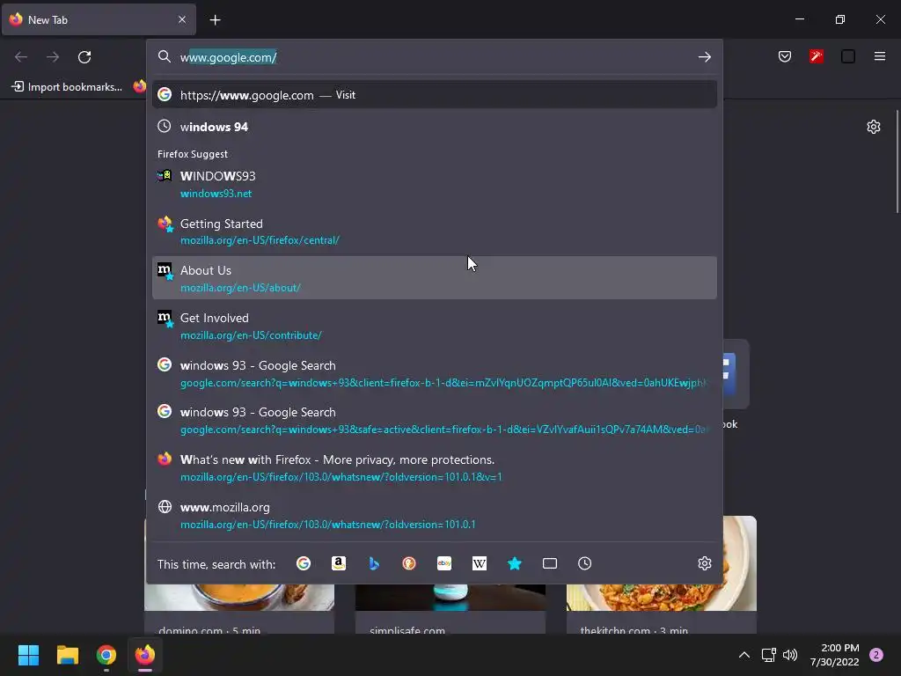Click the Go arrow in the address bar

(x=705, y=57)
